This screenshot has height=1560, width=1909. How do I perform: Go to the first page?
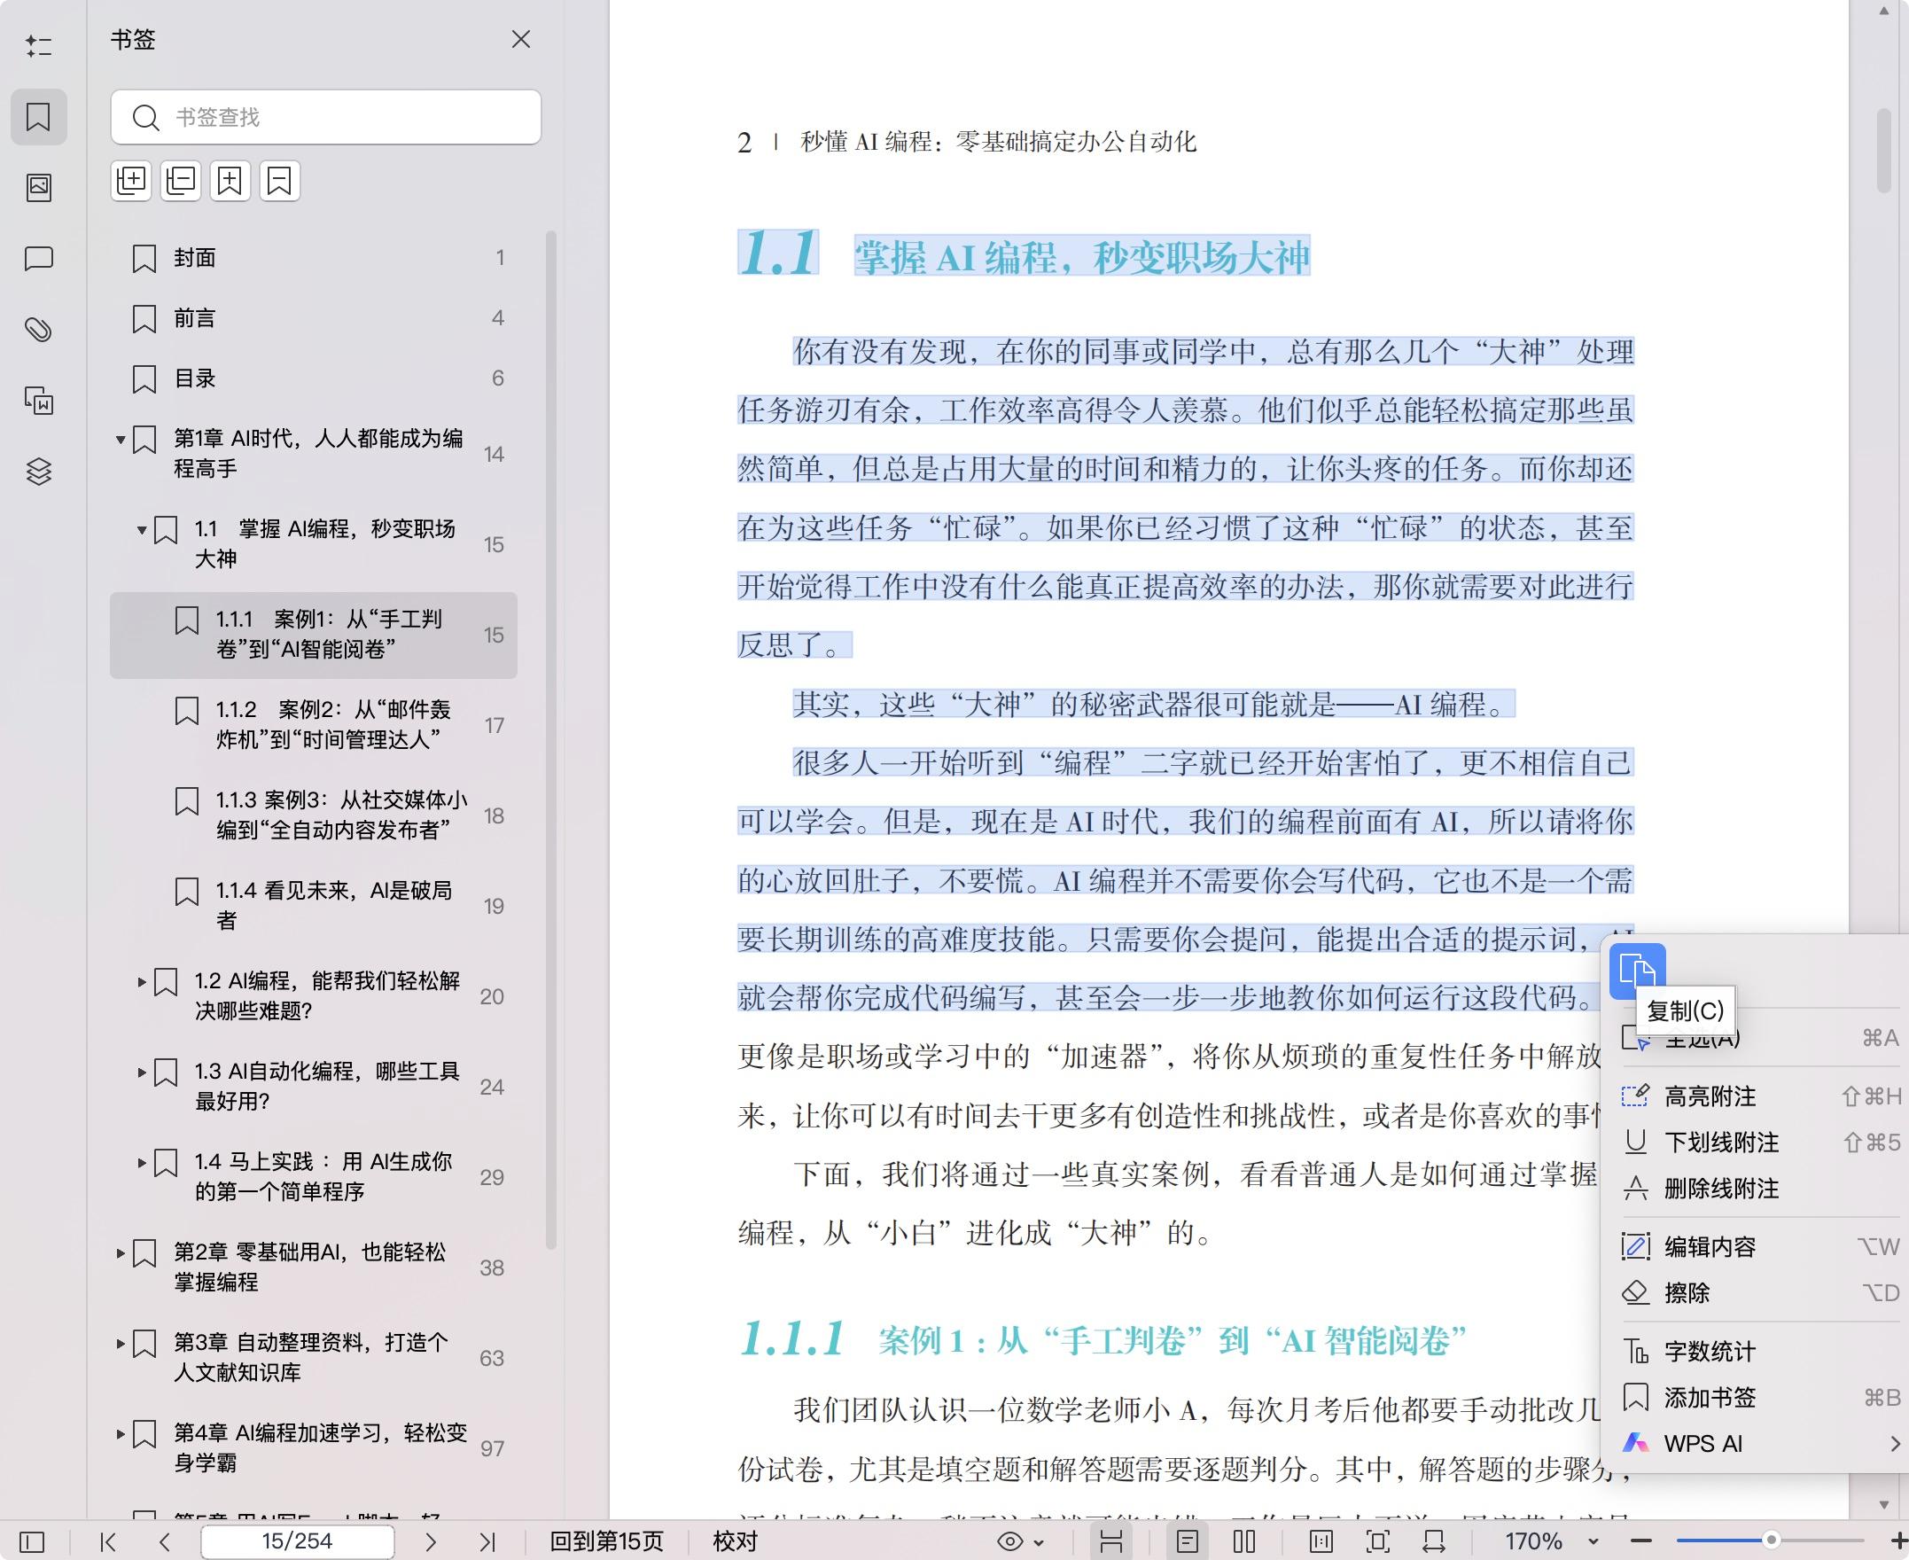point(108,1543)
